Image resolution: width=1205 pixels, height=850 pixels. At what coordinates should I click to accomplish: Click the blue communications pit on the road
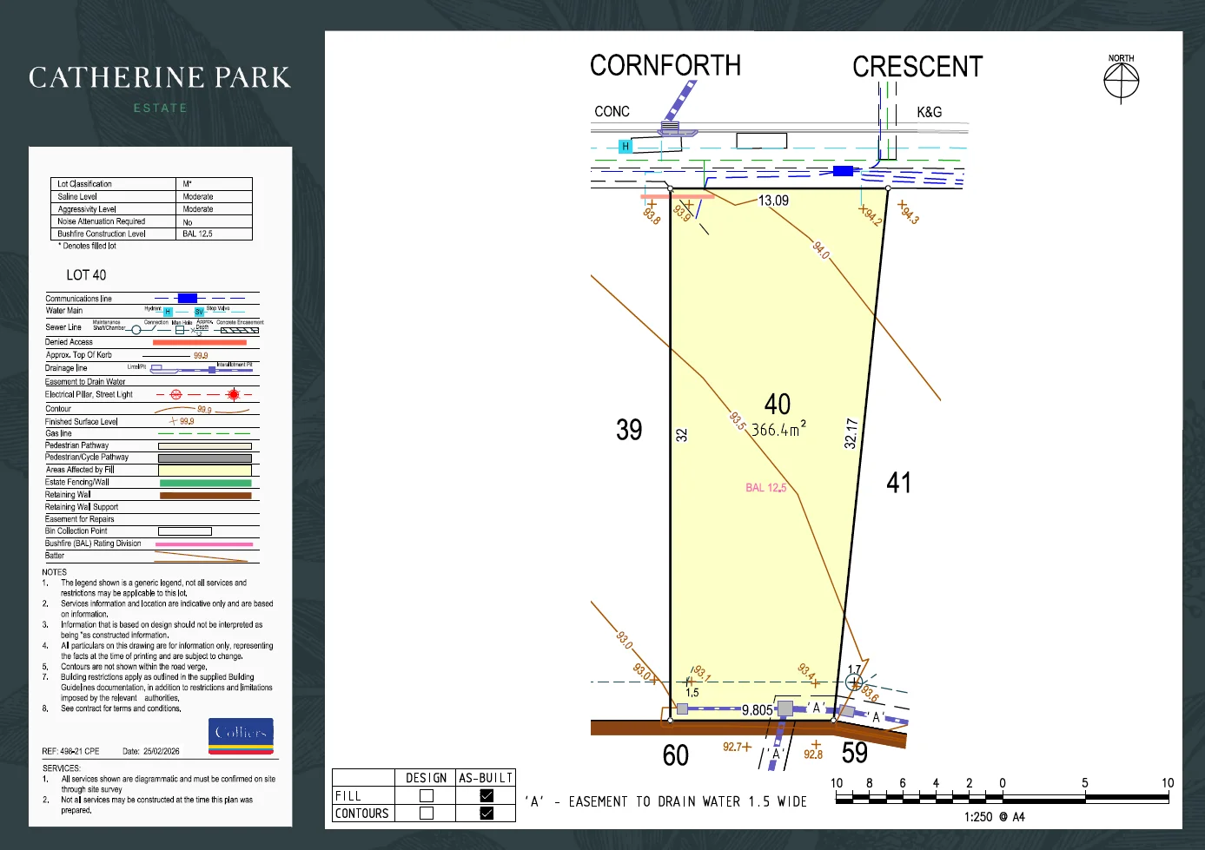pos(843,171)
